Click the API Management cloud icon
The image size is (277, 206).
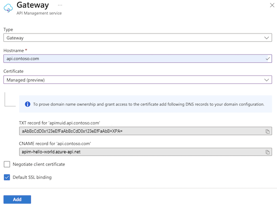[x=8, y=8]
